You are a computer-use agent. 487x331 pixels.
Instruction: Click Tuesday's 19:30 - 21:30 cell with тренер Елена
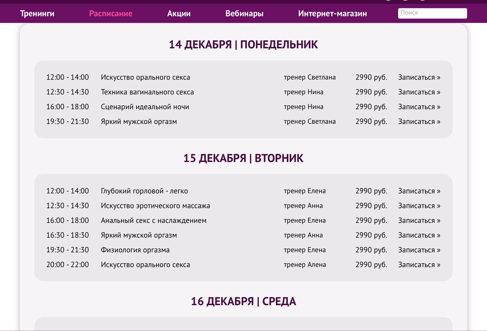click(67, 250)
